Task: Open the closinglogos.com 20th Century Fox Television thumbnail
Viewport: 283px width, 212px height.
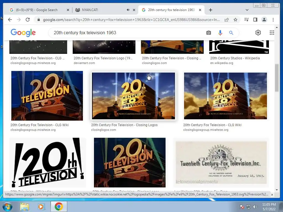Action: click(133, 96)
